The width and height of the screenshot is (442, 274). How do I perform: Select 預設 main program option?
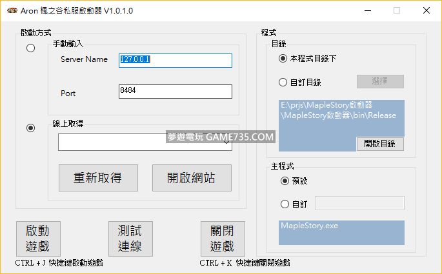tap(285, 181)
